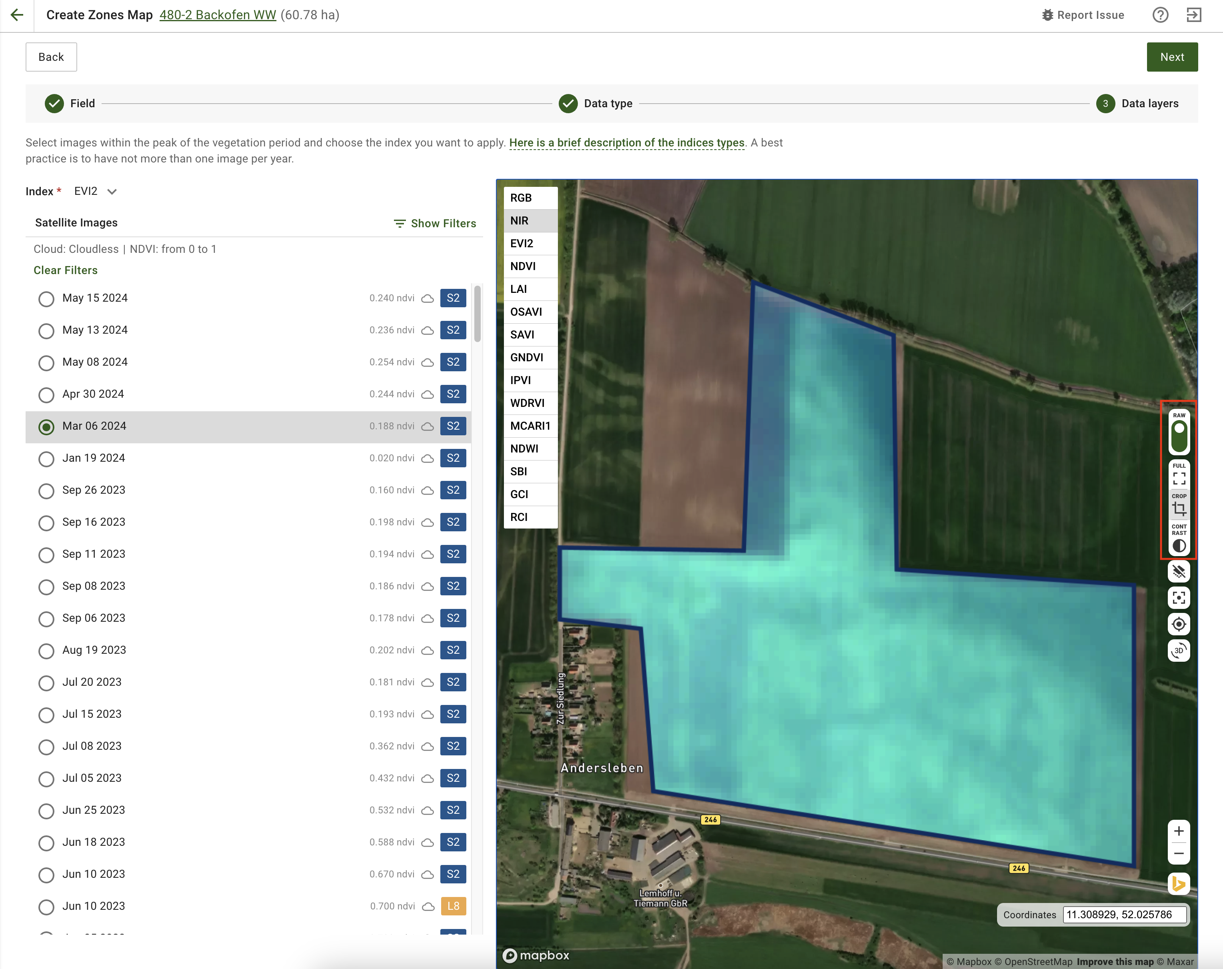Expand Show Filters panel
This screenshot has width=1223, height=969.
435,224
